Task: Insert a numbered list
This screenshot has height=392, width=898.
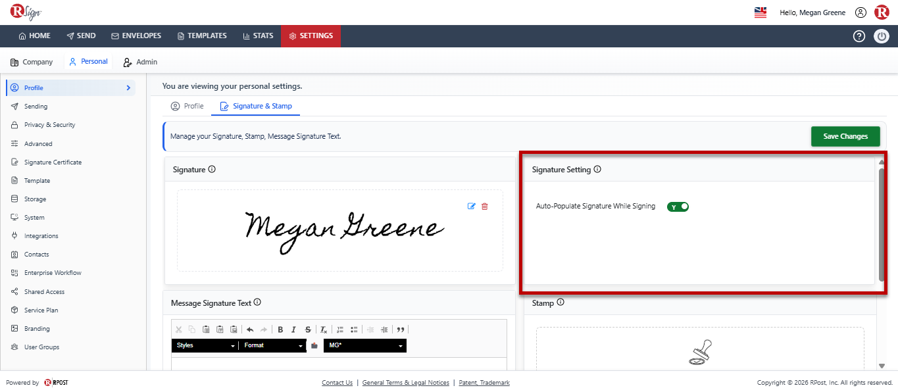Action: point(340,330)
